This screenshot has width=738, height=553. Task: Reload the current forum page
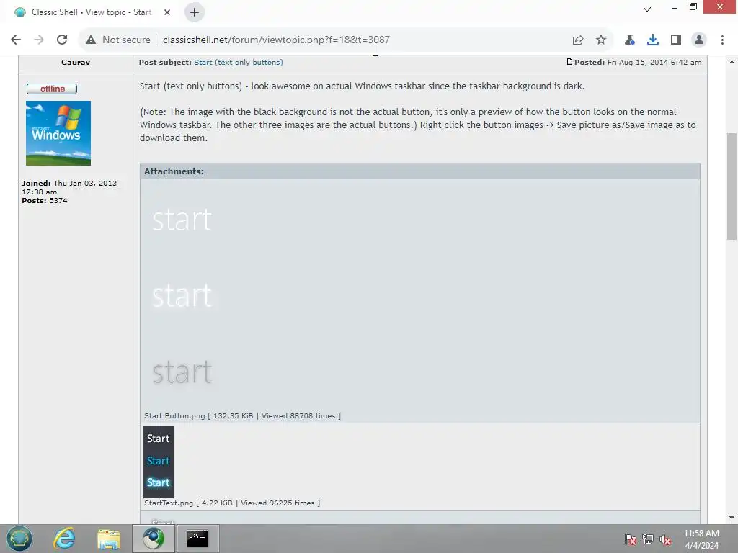62,40
